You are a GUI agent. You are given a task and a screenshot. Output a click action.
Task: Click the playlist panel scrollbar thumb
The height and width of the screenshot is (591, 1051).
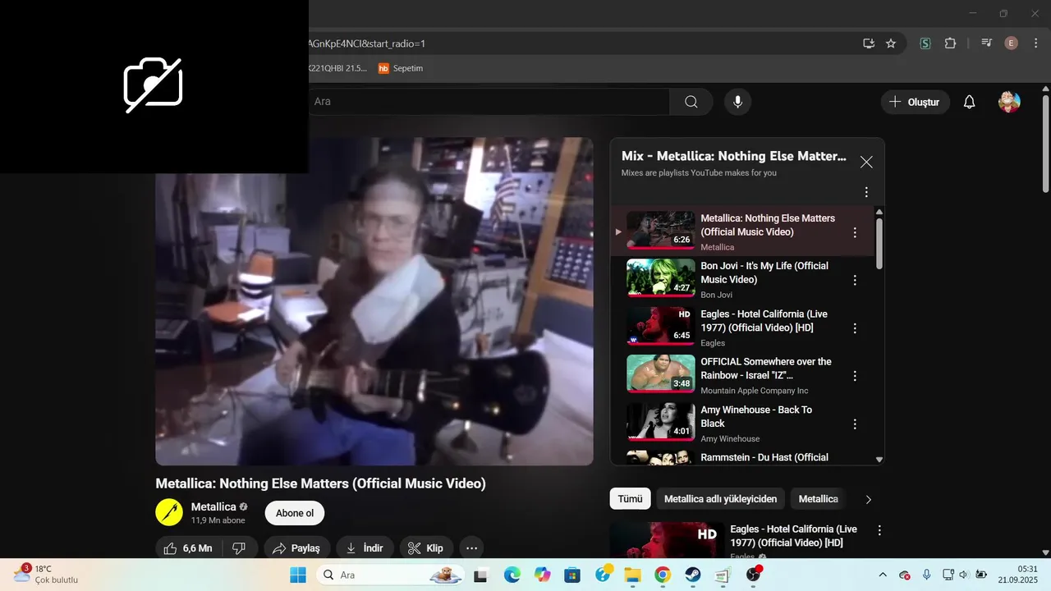[879, 242]
